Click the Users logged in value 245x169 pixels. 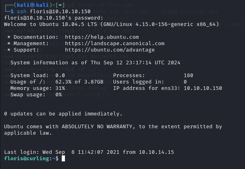185,82
